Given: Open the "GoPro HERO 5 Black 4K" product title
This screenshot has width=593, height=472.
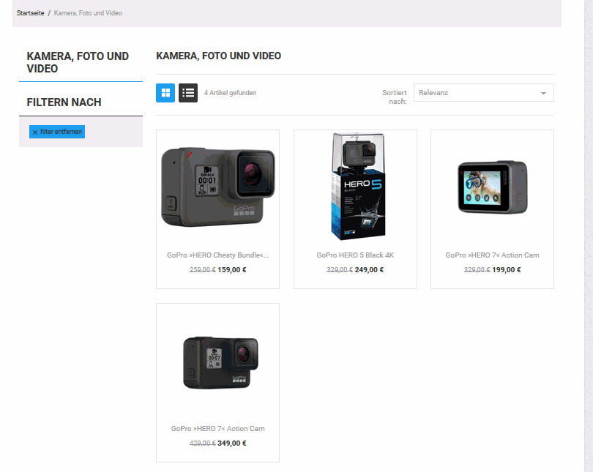Looking at the screenshot, I should [355, 255].
